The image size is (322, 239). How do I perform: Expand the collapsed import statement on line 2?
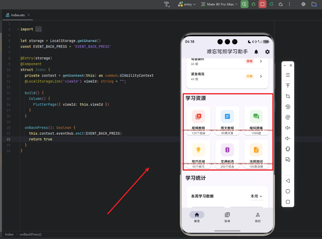(39, 29)
